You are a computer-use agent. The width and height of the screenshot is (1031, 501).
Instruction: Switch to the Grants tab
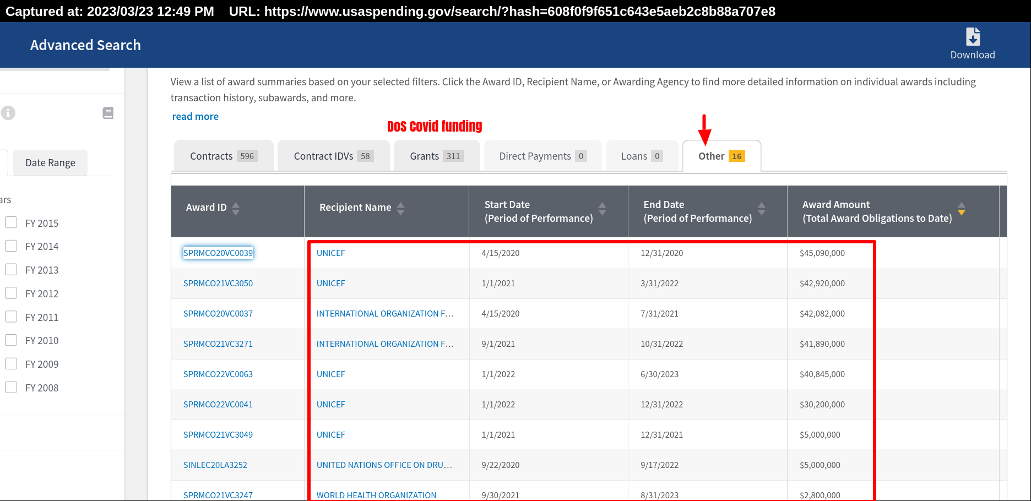[437, 156]
